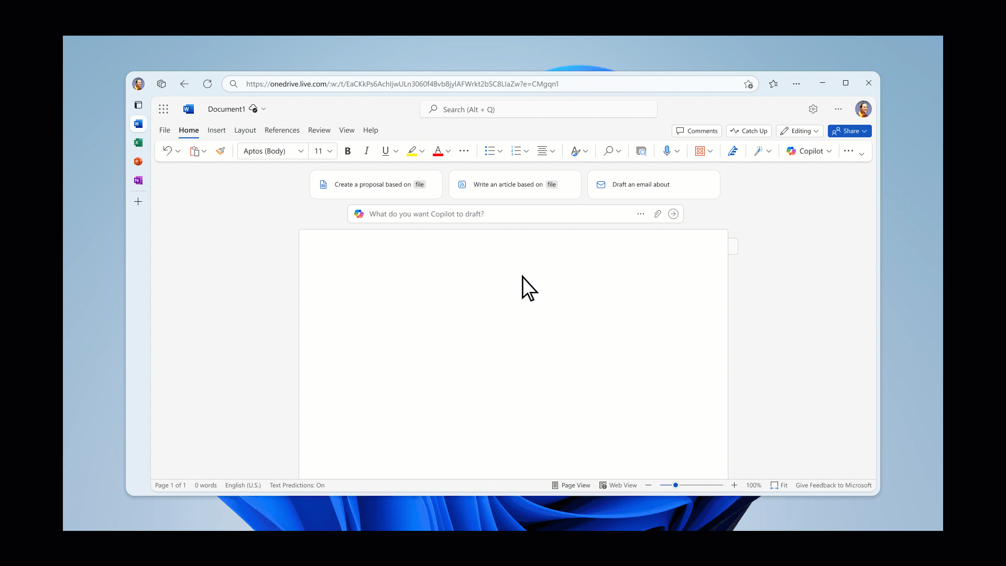Open the app launcher waffle grid

click(x=163, y=109)
